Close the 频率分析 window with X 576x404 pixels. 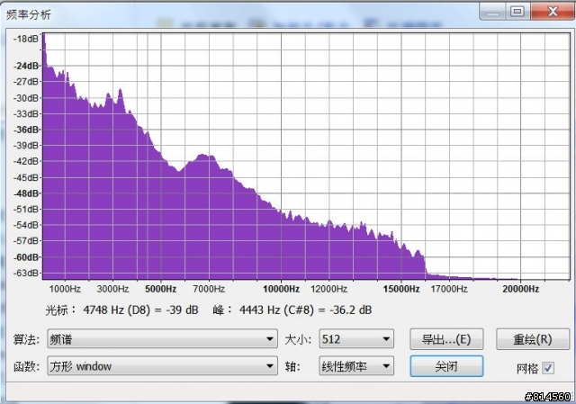(x=552, y=12)
